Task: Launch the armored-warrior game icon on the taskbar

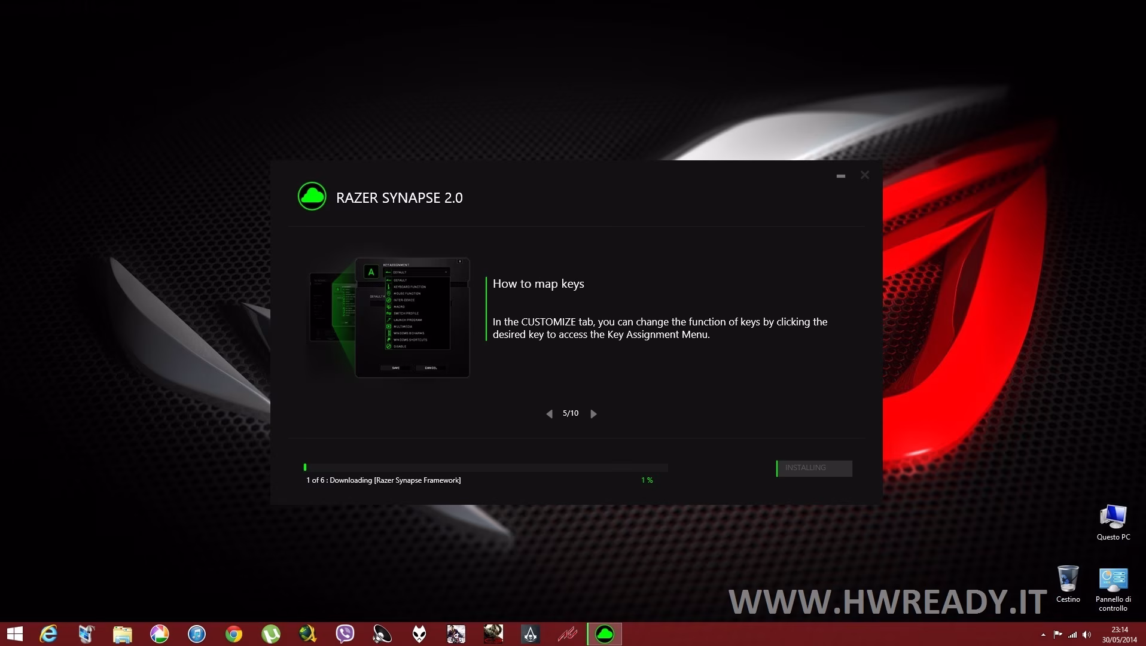Action: tap(493, 634)
